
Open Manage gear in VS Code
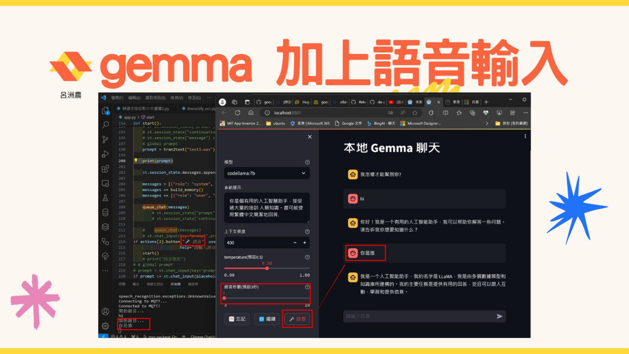[x=106, y=326]
